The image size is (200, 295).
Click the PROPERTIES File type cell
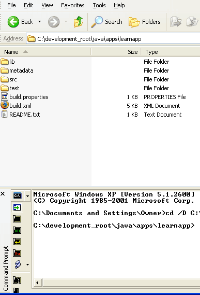(165, 97)
